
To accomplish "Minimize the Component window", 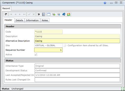I will coord(111,3).
